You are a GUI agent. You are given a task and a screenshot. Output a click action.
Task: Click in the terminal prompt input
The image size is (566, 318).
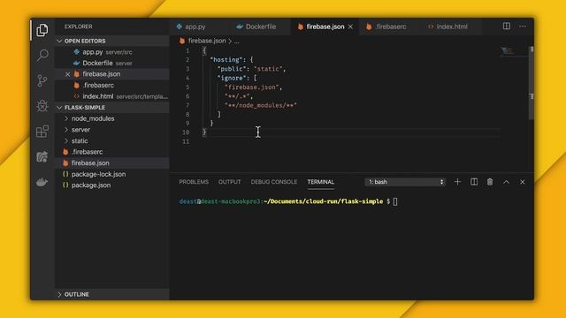click(395, 201)
